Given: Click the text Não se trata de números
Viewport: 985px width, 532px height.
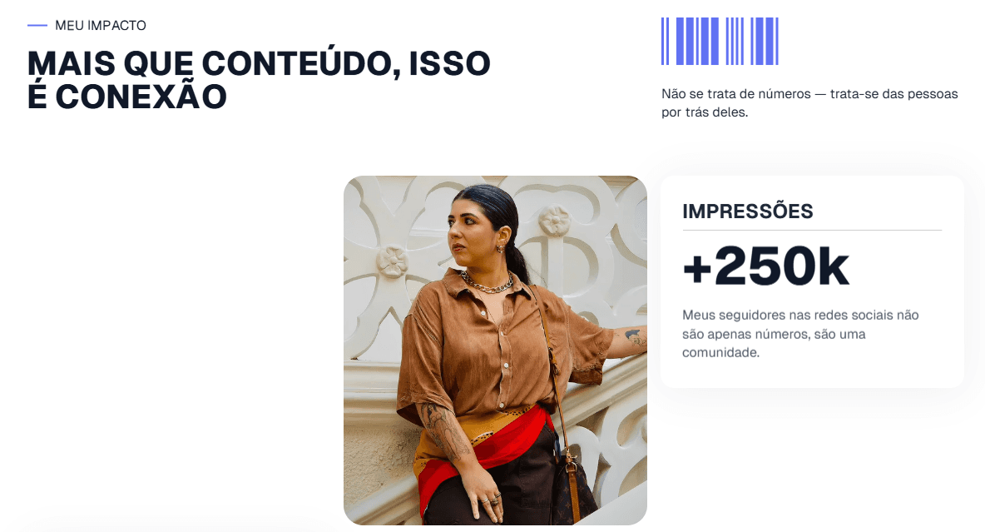Looking at the screenshot, I should 736,94.
